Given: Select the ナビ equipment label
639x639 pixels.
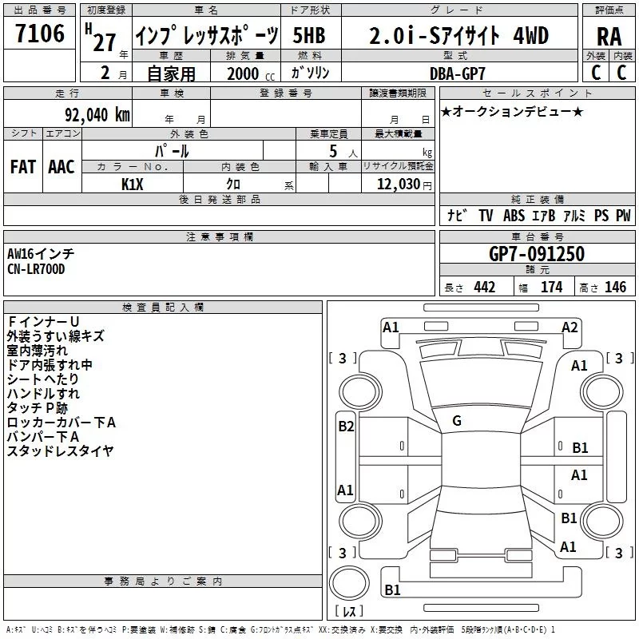Looking at the screenshot, I should click(x=456, y=216).
